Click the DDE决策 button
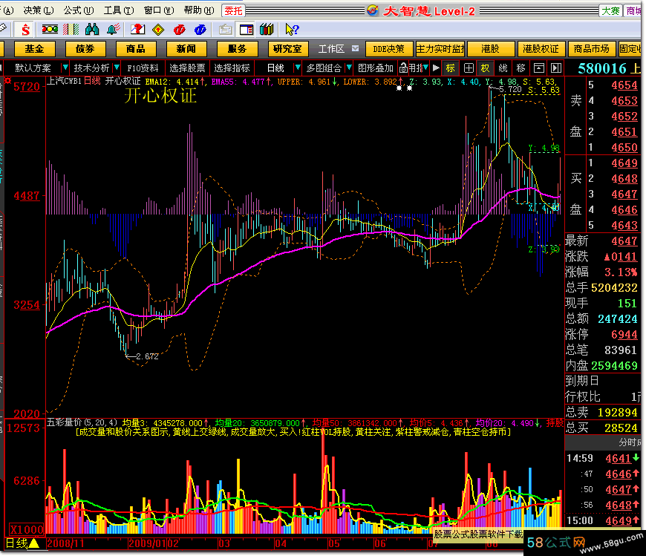646x556 pixels. (x=388, y=48)
